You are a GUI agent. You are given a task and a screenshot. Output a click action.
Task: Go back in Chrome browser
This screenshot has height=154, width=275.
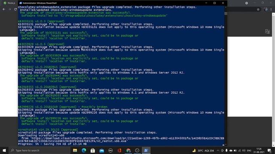[4, 9]
